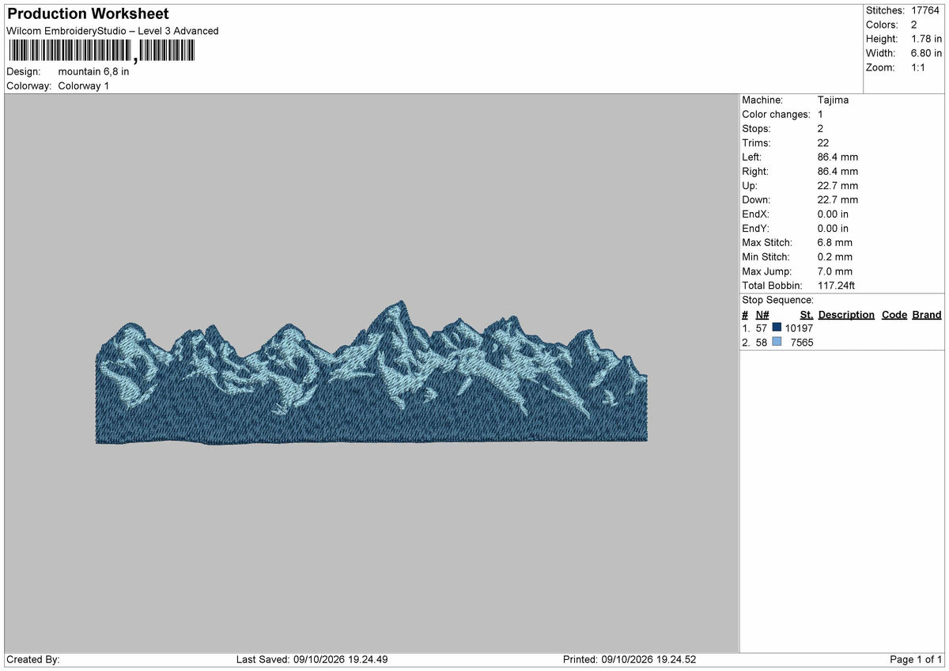This screenshot has height=671, width=949.
Task: Select the Up value 22.7 mm
Action: coord(837,186)
